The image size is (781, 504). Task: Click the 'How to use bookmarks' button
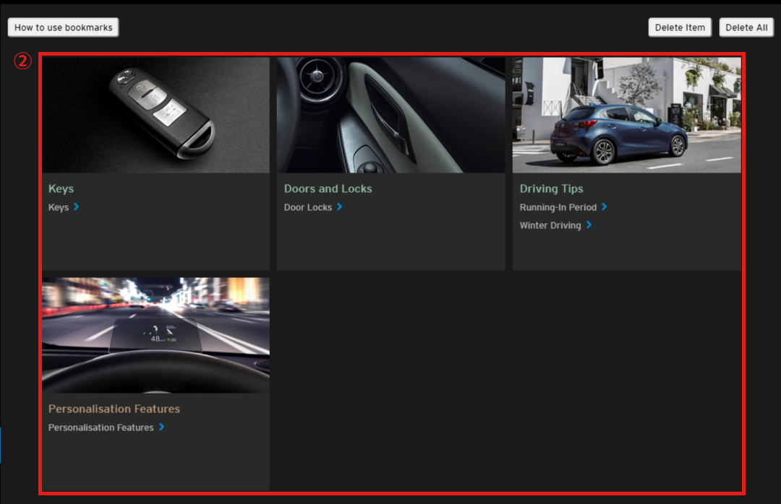coord(63,27)
